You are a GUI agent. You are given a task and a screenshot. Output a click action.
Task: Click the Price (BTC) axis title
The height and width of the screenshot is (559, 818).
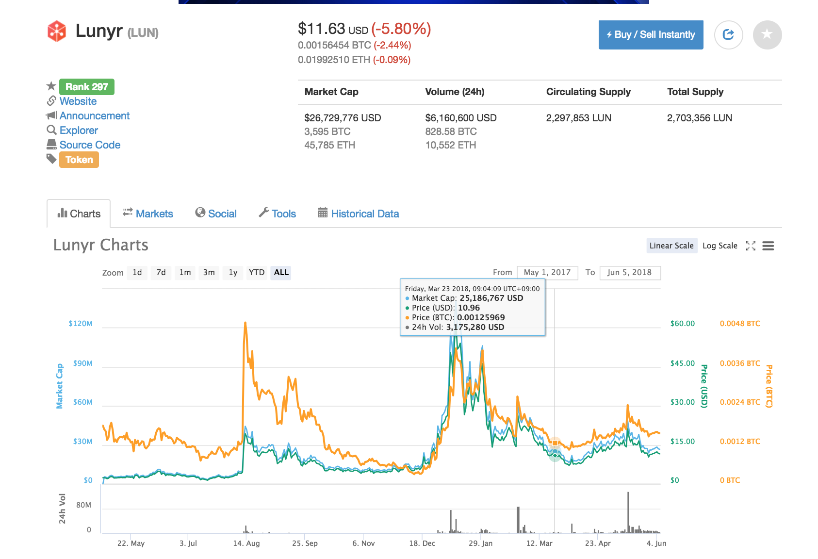coord(769,386)
